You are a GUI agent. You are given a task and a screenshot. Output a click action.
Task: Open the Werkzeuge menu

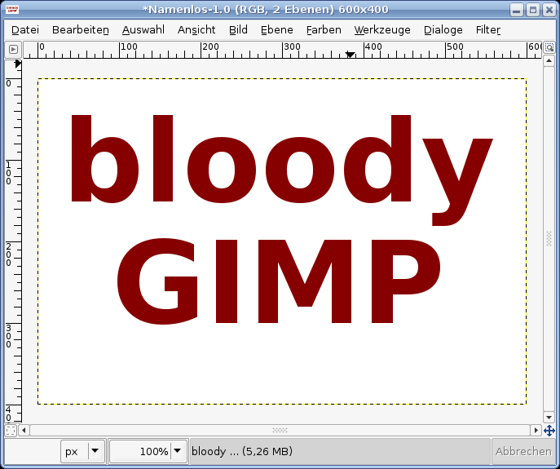(382, 30)
